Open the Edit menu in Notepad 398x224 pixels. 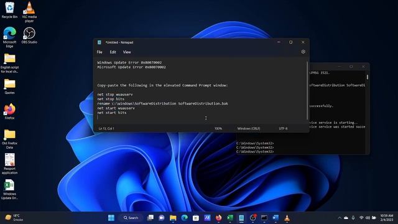click(113, 52)
